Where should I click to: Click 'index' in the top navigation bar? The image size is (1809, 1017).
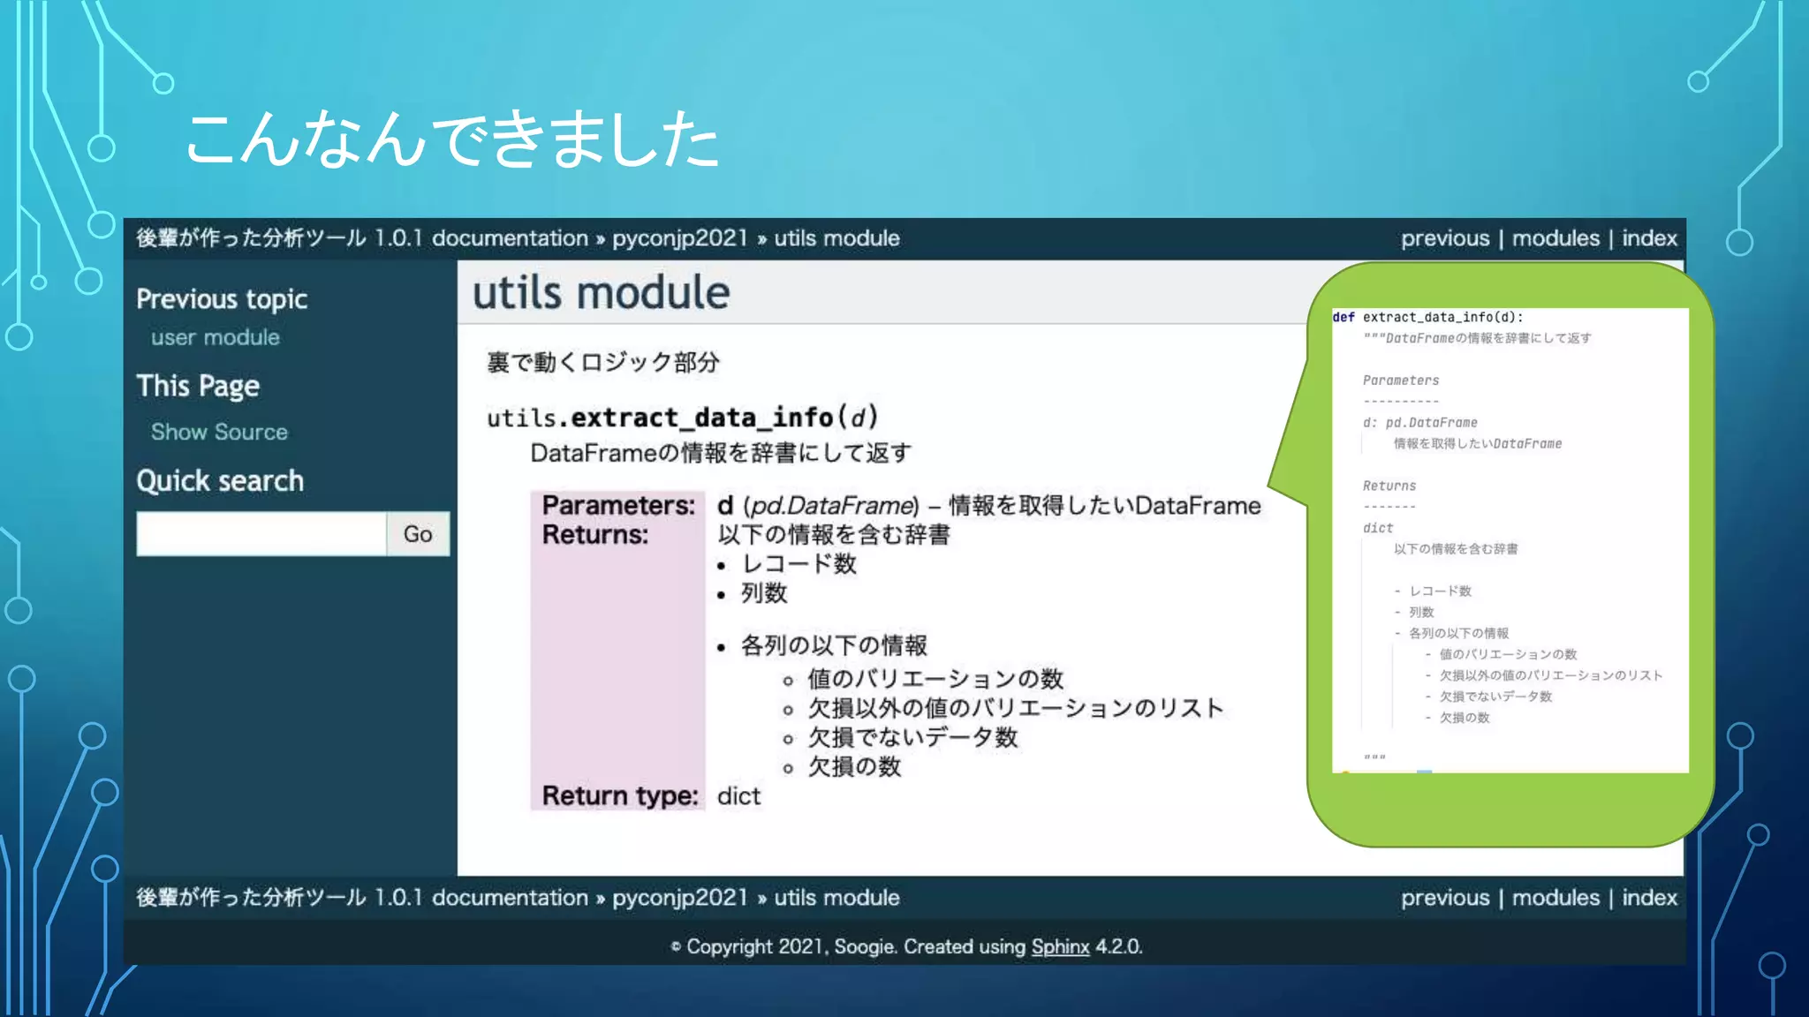[x=1649, y=238]
